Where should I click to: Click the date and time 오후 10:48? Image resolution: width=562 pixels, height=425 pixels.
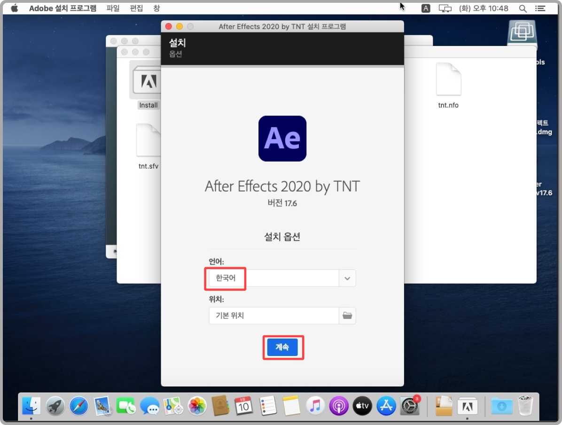pyautogui.click(x=484, y=8)
